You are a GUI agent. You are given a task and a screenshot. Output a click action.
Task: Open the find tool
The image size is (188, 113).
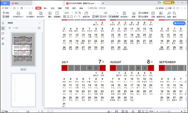click(175, 14)
